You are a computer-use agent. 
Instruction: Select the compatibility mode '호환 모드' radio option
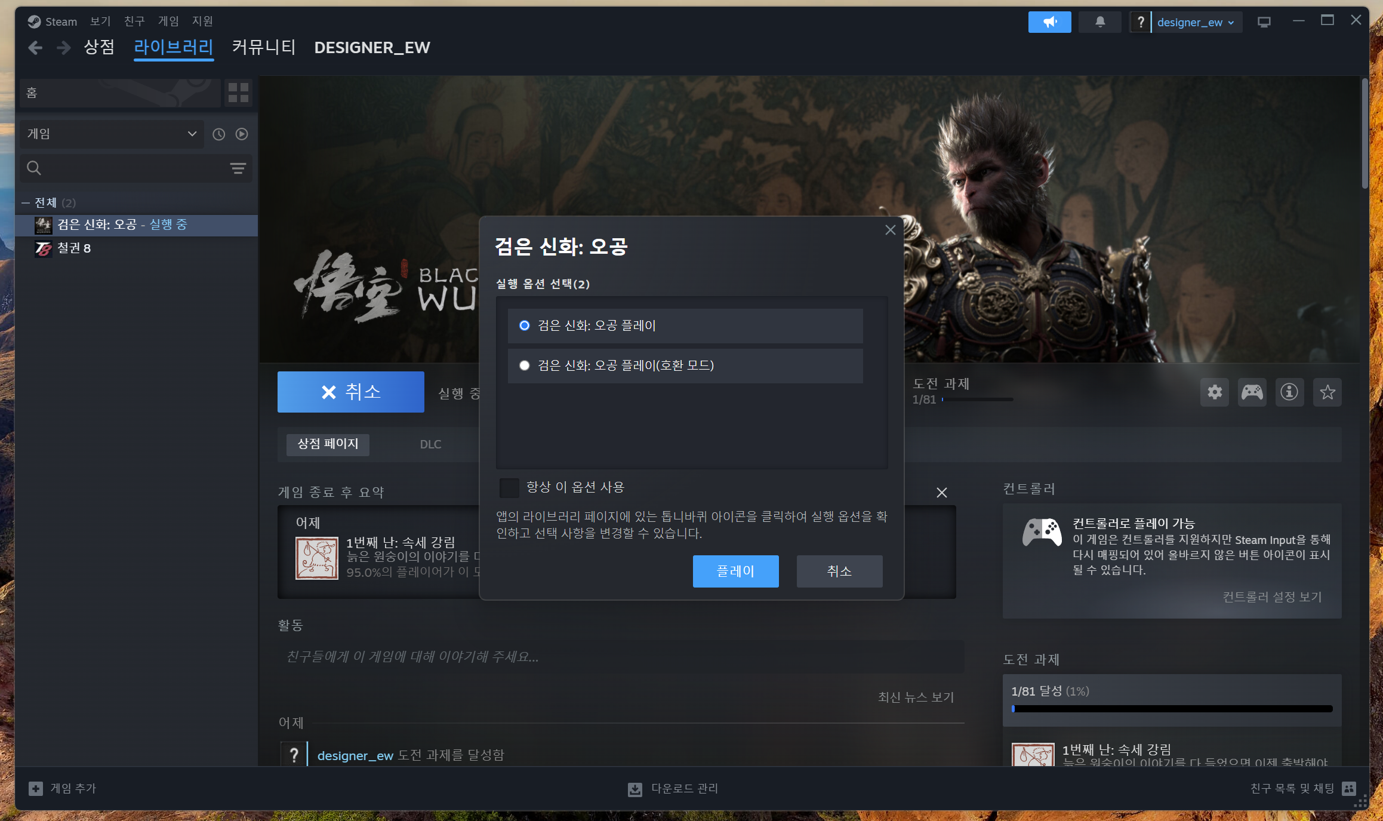coord(524,365)
